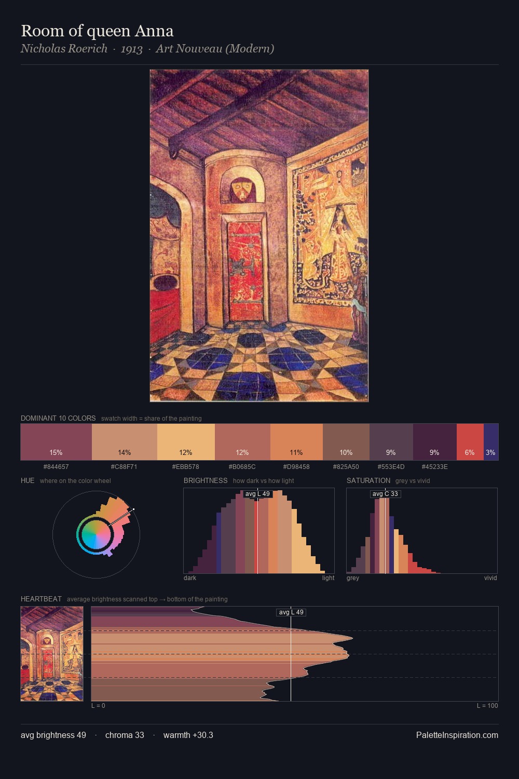
Task: Click the hex label '#825A50'
Action: [x=346, y=467]
